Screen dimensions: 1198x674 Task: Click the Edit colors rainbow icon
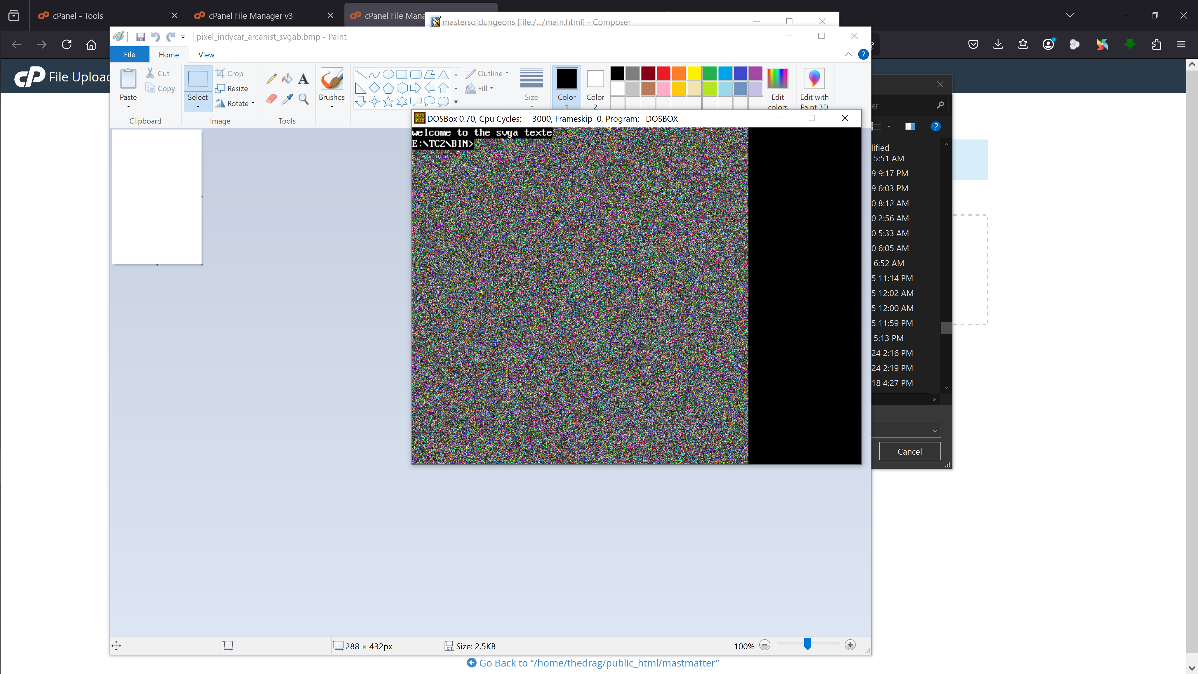pyautogui.click(x=777, y=79)
